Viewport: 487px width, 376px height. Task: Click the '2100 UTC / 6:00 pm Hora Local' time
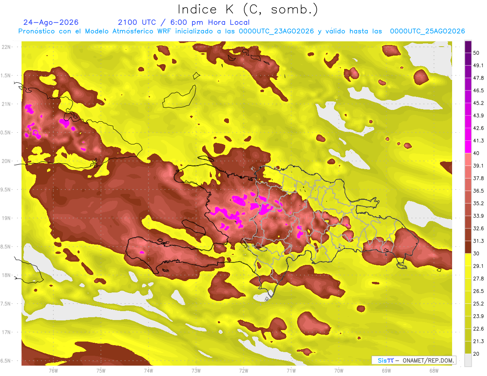pos(183,22)
